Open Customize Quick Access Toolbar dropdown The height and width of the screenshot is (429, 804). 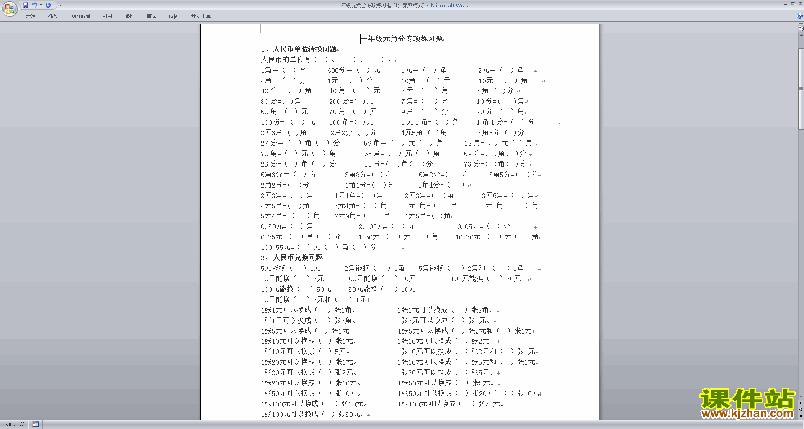(60, 5)
